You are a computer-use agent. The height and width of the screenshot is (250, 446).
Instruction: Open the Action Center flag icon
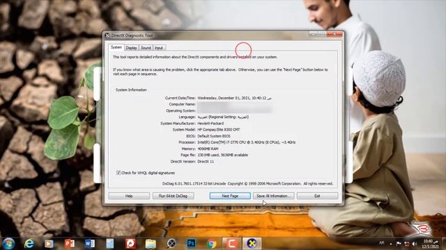pos(399,244)
